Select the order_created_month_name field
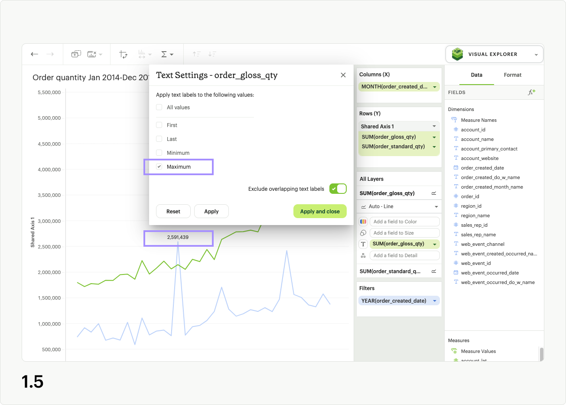This screenshot has height=405, width=566. coord(492,187)
